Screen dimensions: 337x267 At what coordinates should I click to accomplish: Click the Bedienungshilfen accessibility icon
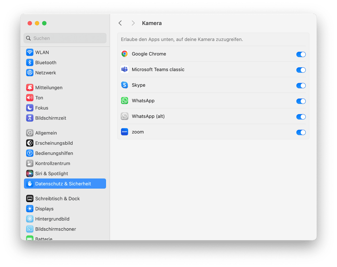pyautogui.click(x=30, y=153)
